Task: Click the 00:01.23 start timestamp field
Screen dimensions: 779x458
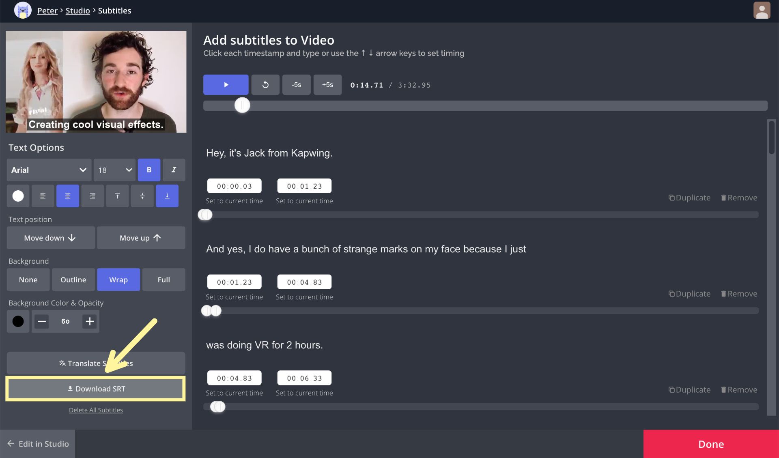Action: click(234, 282)
